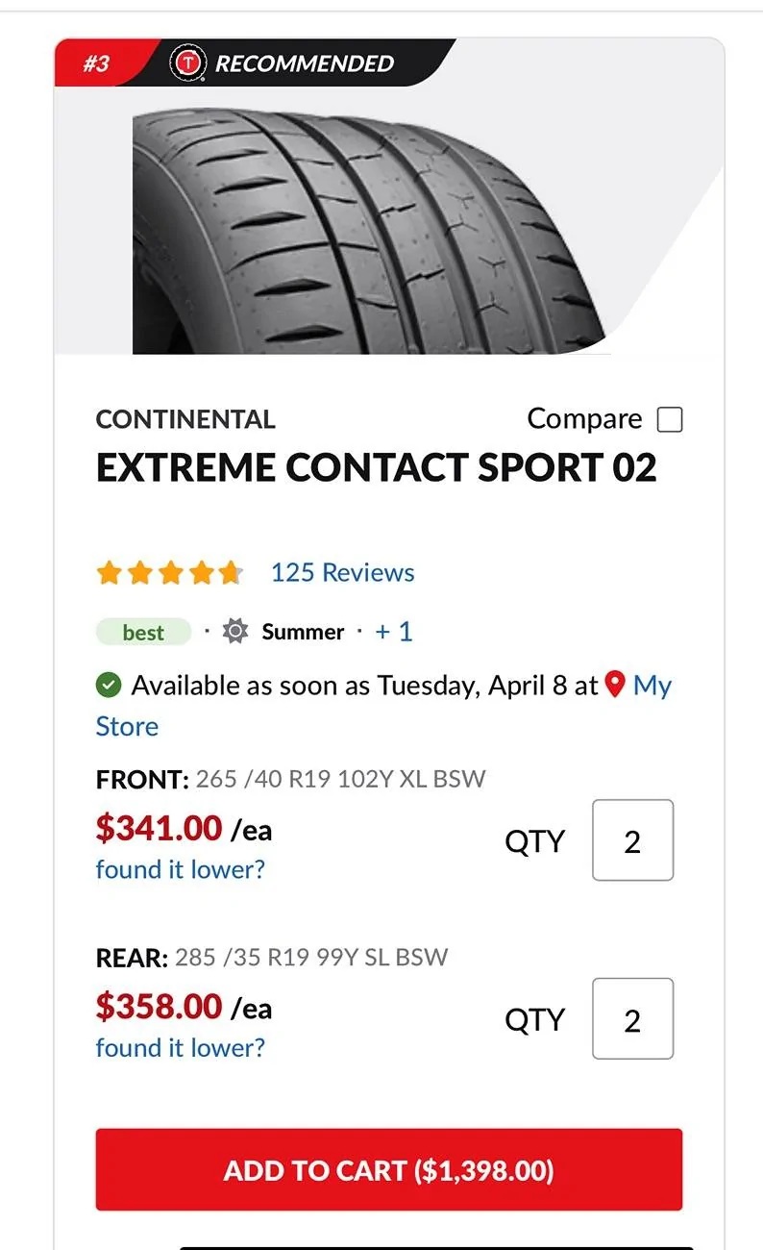Screen dimensions: 763x1250
Task: Open the My Store link
Action: click(x=384, y=706)
